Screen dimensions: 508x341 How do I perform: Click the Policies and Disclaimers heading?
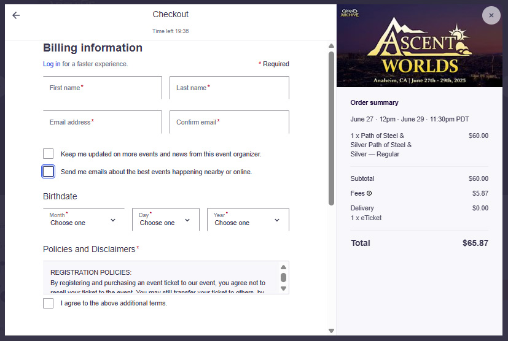point(91,249)
